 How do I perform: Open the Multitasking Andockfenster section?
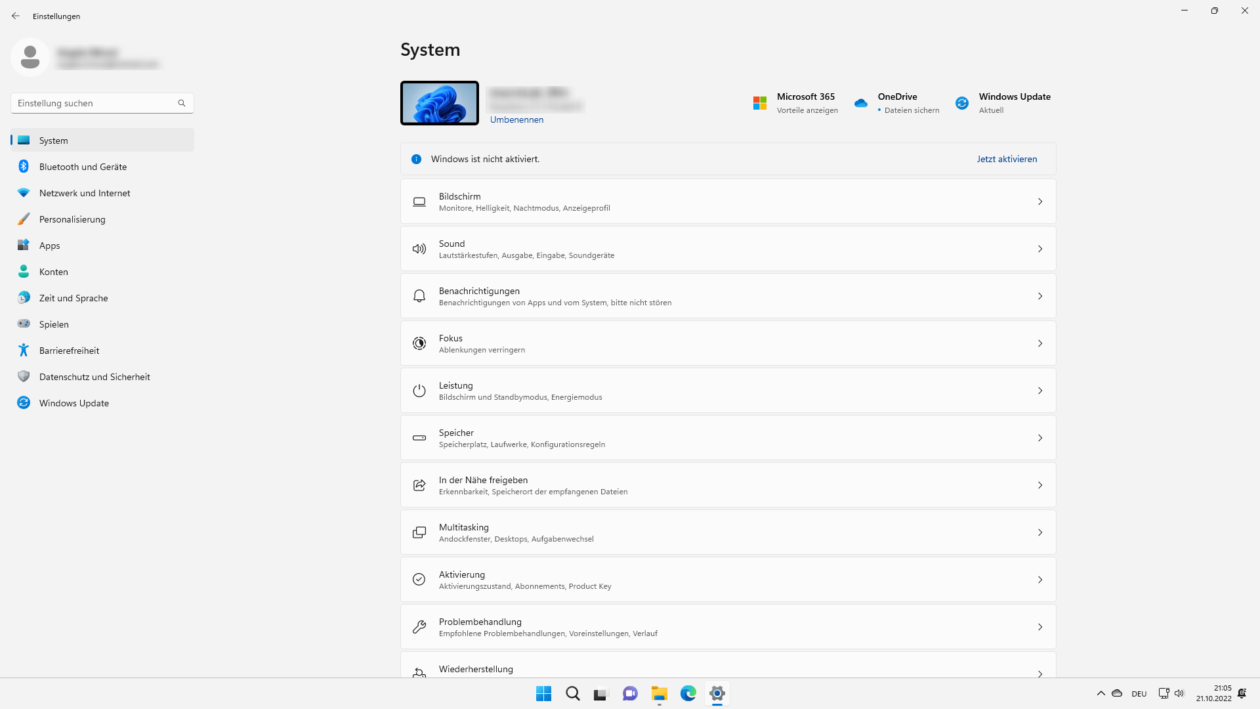point(728,532)
